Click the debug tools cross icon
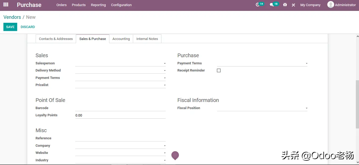The image size is (359, 165). click(293, 5)
